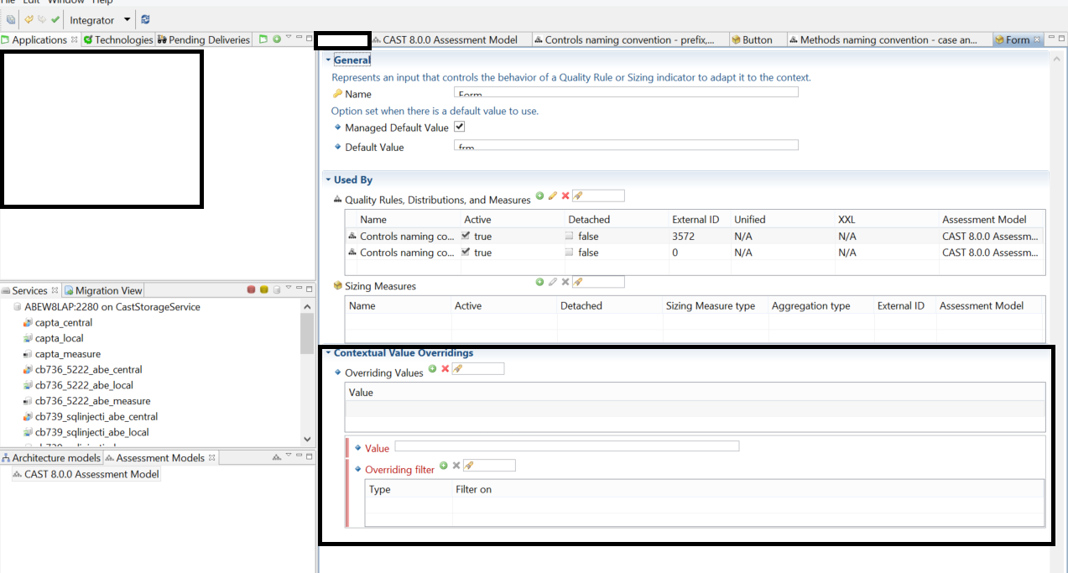Click green plus icon in Applications panel toolbar
This screenshot has height=573, width=1068.
pos(276,39)
